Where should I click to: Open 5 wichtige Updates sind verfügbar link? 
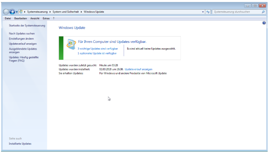click(x=98, y=49)
